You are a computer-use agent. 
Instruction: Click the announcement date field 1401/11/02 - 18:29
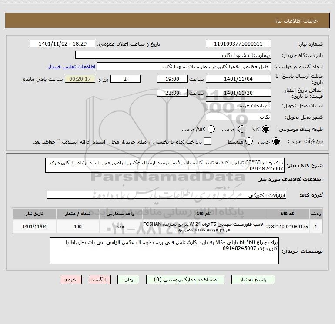(63, 44)
